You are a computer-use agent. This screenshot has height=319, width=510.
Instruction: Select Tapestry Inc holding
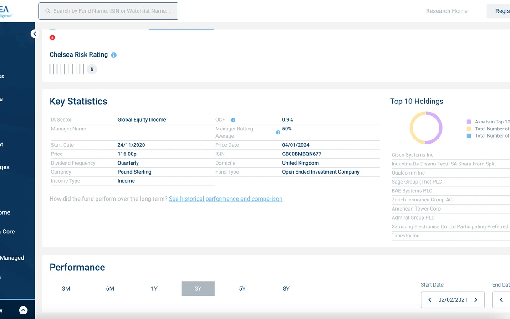click(406, 236)
